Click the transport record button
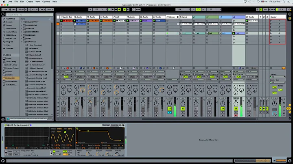This screenshot has width=293, height=164. click(x=116, y=9)
